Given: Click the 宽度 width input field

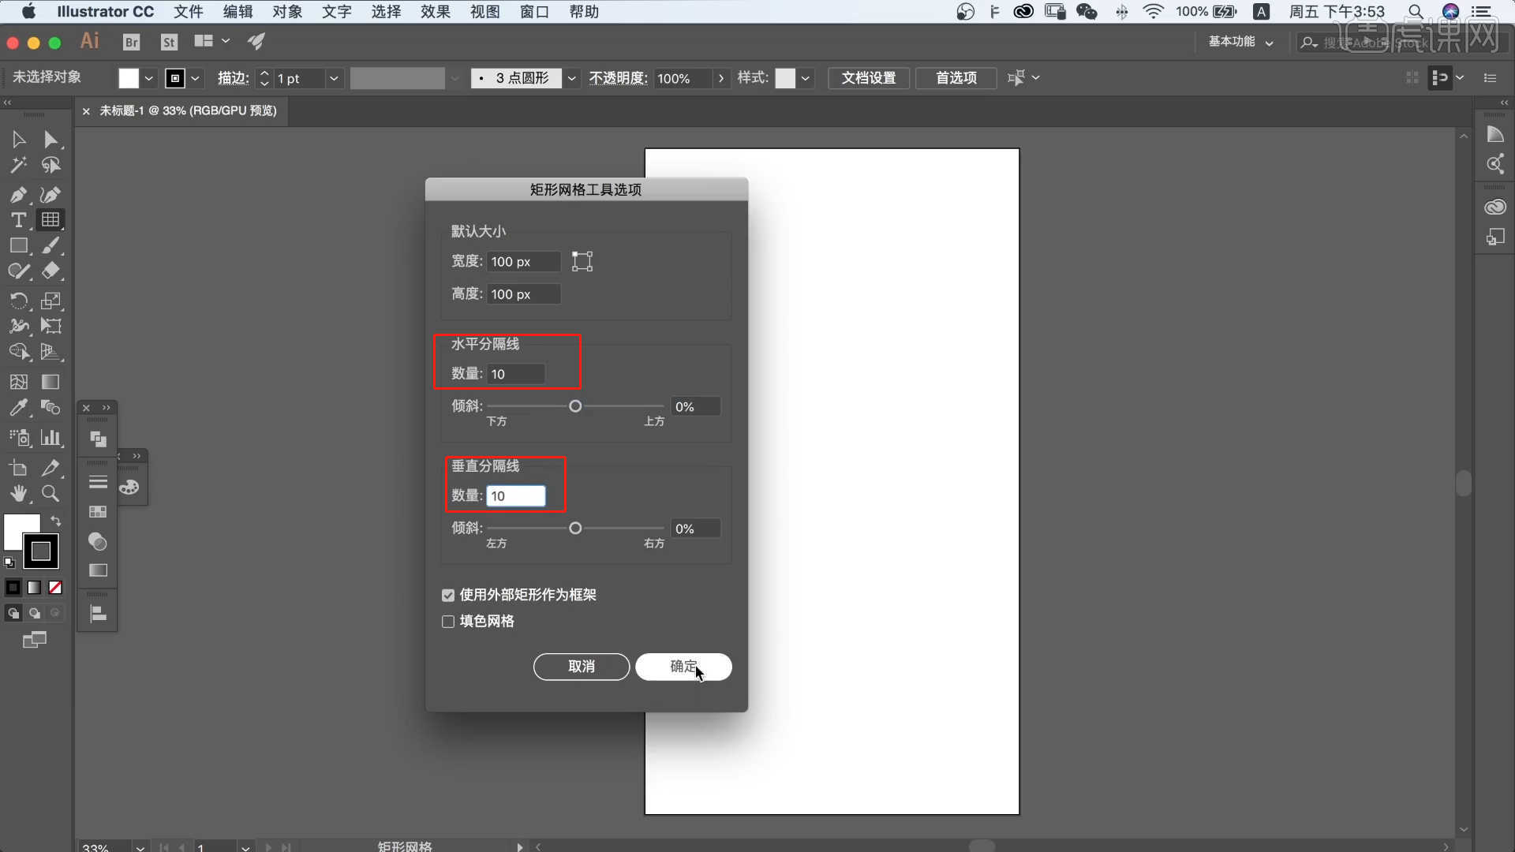Looking at the screenshot, I should coord(523,262).
